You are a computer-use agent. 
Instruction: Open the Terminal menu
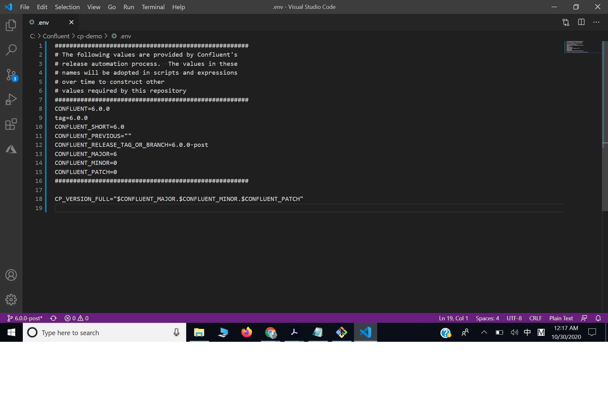[x=153, y=7]
